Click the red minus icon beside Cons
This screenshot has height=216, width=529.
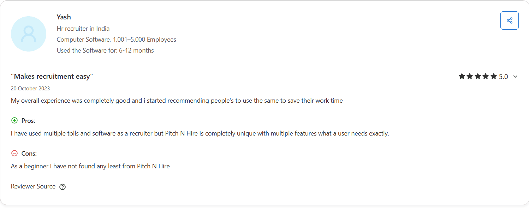click(x=14, y=153)
